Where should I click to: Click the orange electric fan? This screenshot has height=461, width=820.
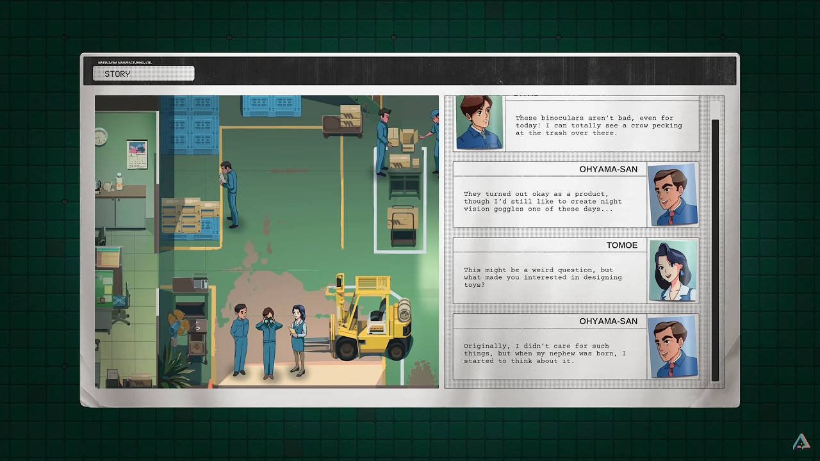178,322
